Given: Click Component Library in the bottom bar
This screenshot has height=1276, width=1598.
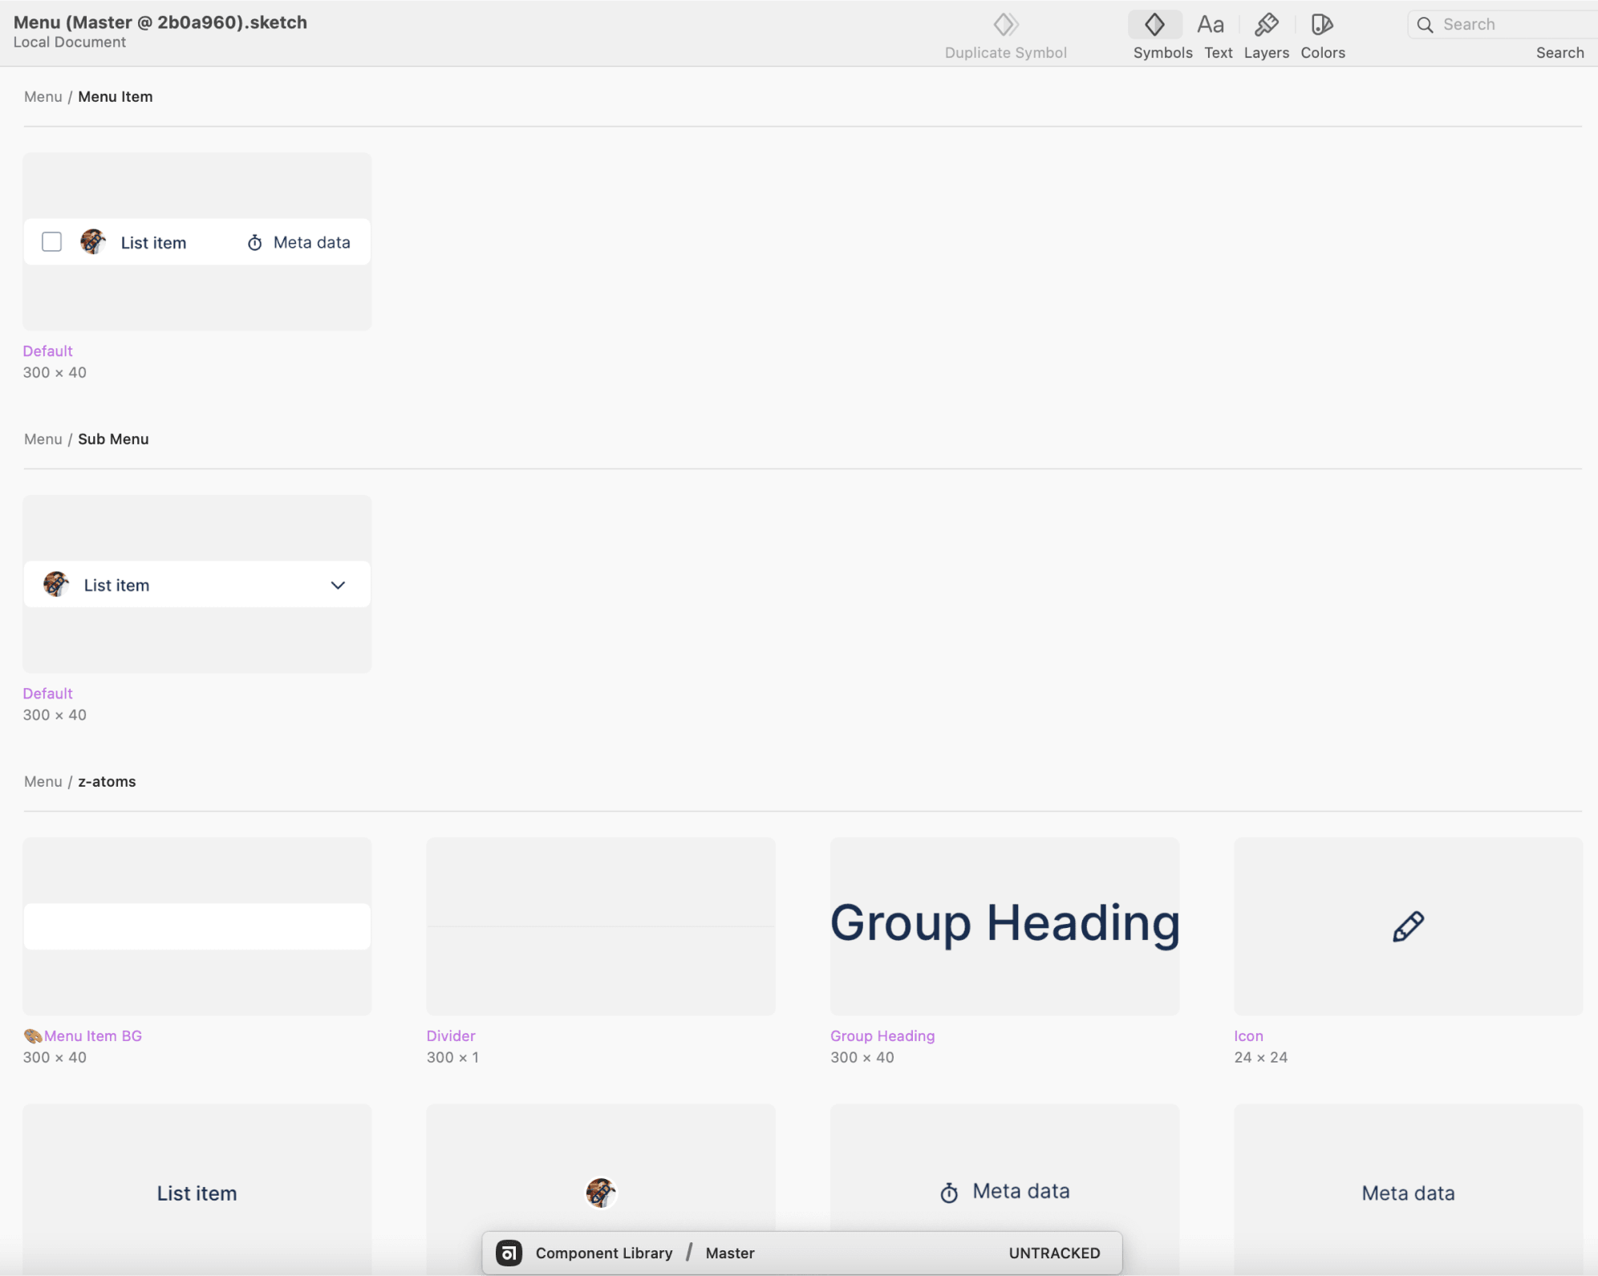Looking at the screenshot, I should tap(604, 1253).
